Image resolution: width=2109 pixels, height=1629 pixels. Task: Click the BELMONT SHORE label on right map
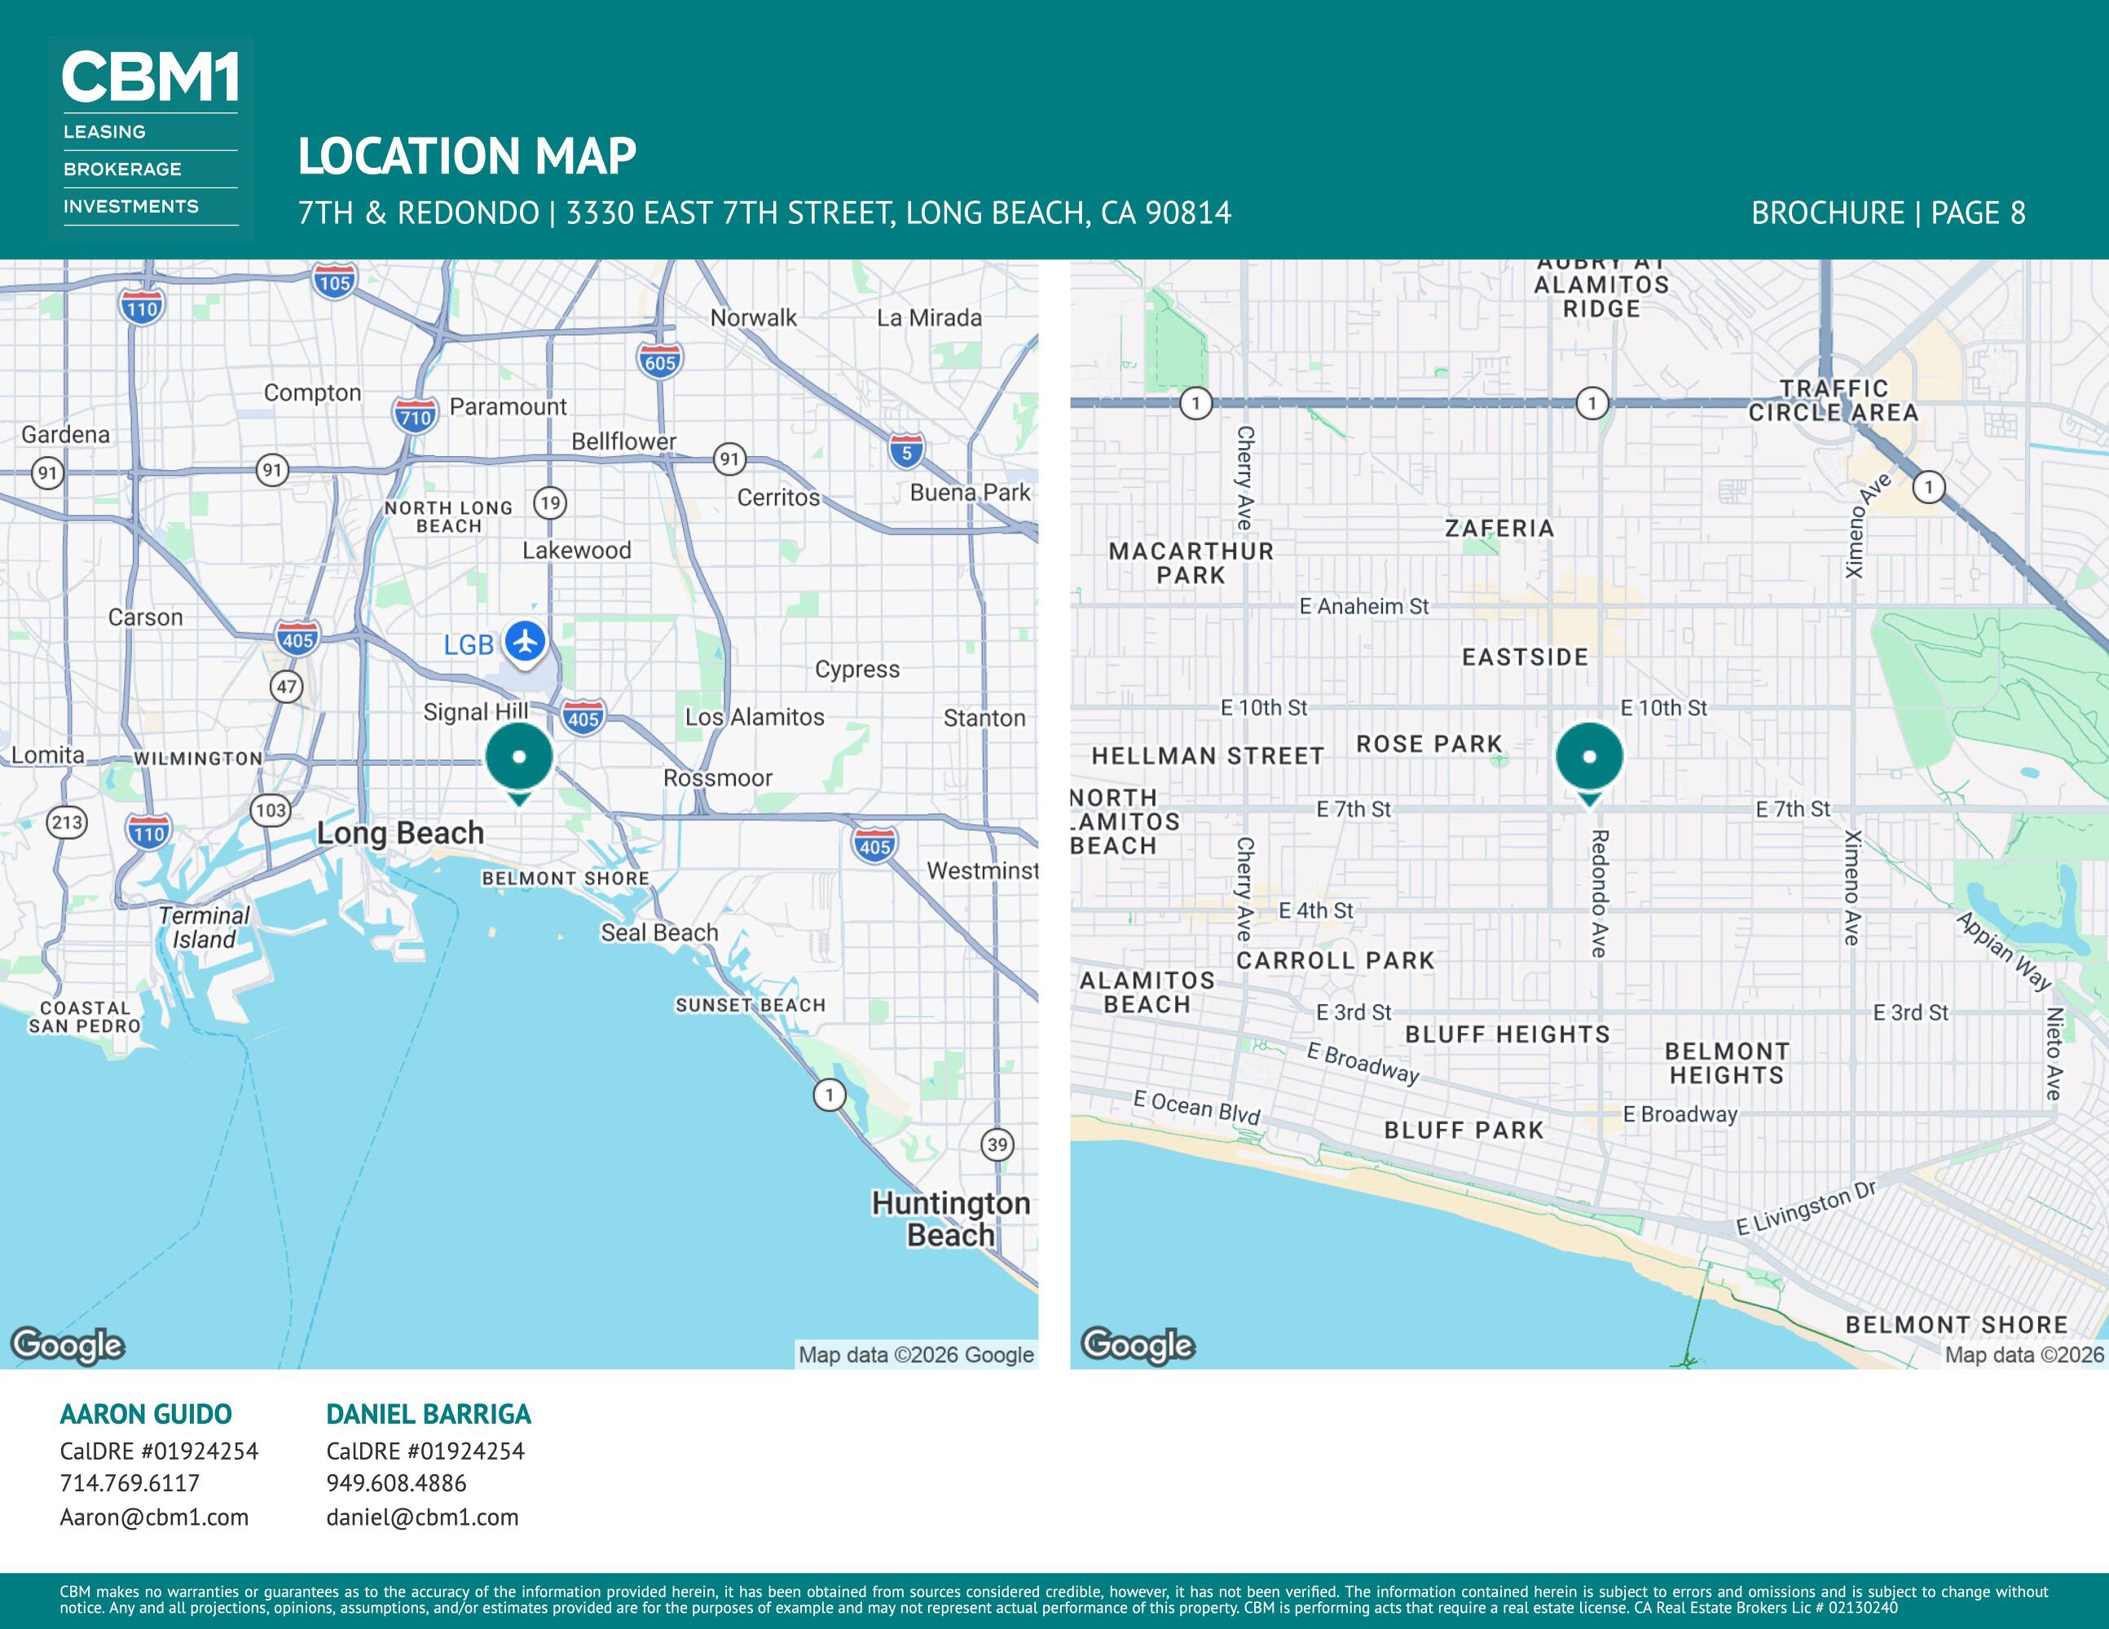pyautogui.click(x=1957, y=1325)
